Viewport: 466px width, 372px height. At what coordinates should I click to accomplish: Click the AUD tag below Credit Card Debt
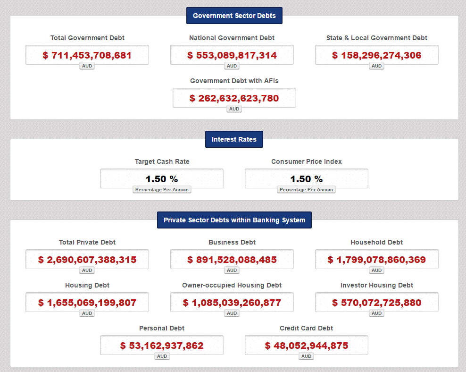pos(306,356)
